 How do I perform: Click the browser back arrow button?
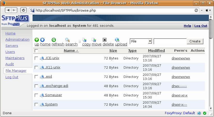pos(8,10)
